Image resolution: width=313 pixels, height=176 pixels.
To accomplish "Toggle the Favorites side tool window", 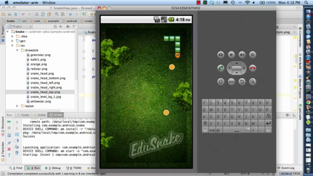I will click(2, 152).
